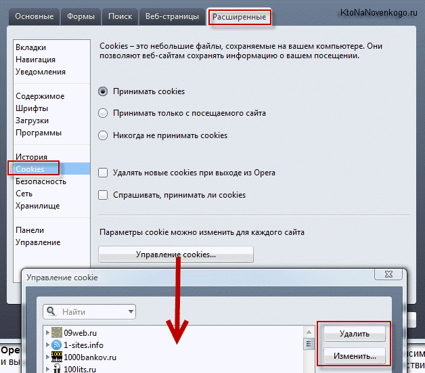Click the Удалить button
Image resolution: width=425 pixels, height=373 pixels.
(x=354, y=334)
